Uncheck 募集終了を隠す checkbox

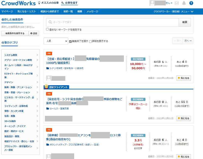(x=71, y=41)
